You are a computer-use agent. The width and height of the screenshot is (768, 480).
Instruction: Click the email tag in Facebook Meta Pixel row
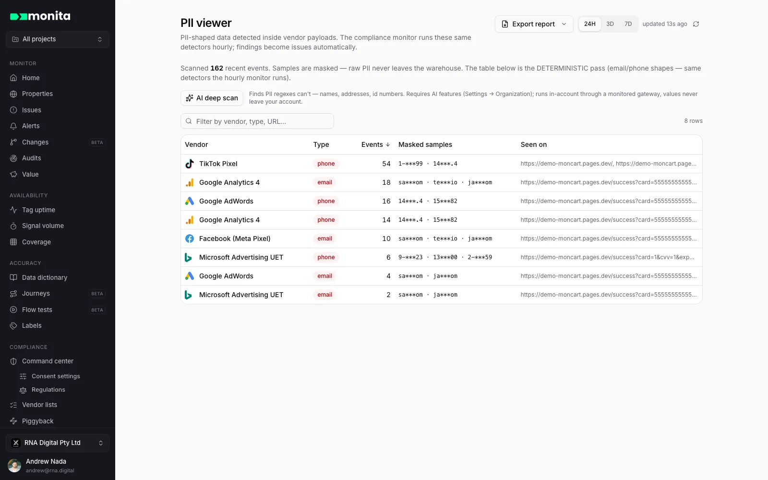(325, 239)
